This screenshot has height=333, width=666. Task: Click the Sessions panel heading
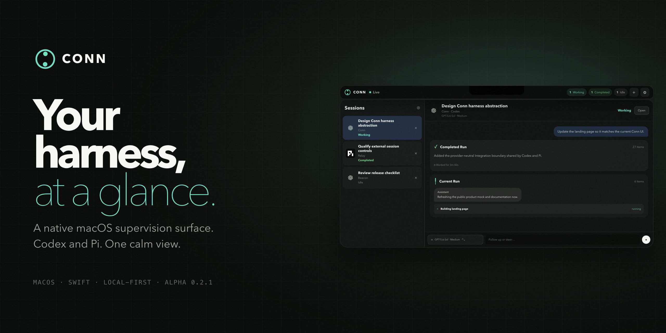[355, 108]
